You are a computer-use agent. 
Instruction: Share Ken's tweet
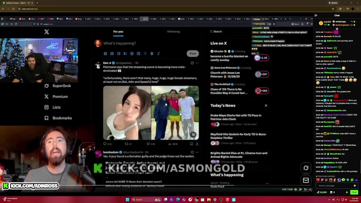point(197,144)
